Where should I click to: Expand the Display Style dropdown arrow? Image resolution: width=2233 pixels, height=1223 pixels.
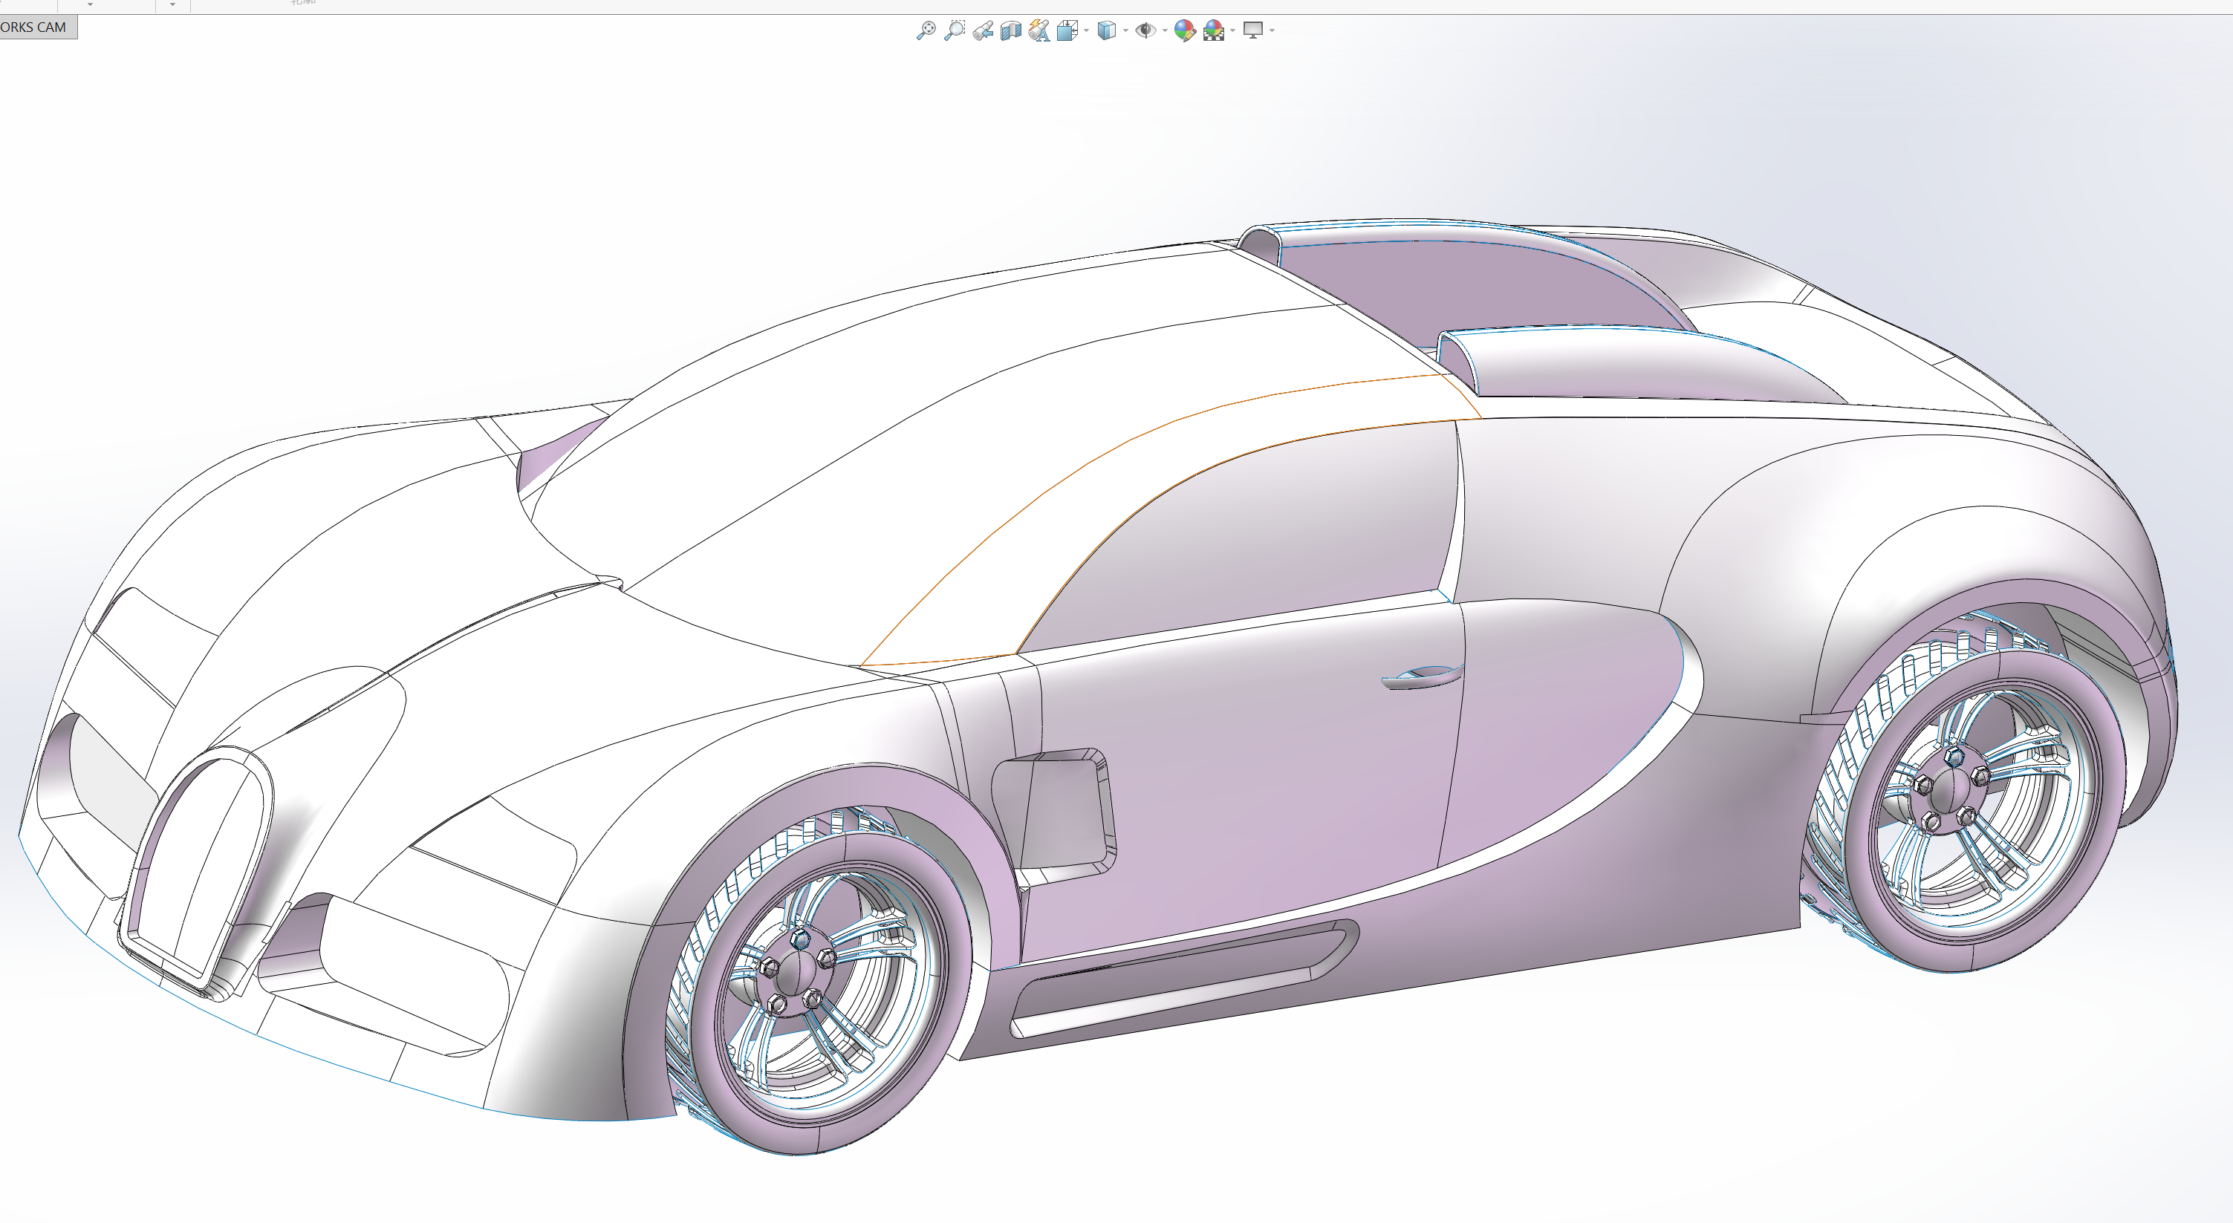[1125, 31]
